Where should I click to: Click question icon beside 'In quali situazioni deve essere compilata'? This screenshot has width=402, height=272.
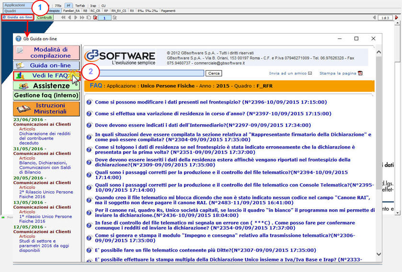[x=89, y=137]
